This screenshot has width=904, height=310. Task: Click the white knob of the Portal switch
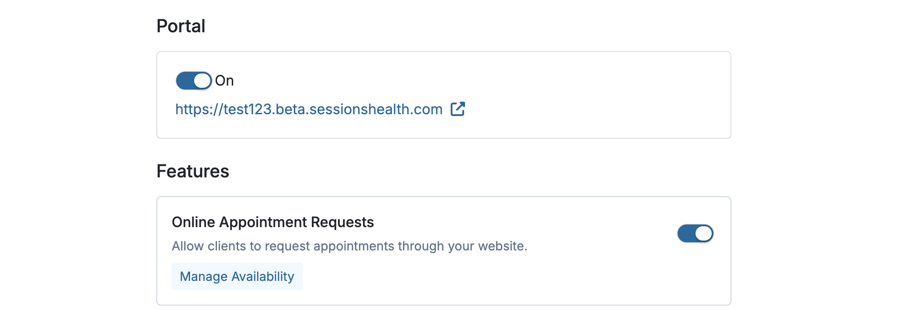(x=202, y=81)
